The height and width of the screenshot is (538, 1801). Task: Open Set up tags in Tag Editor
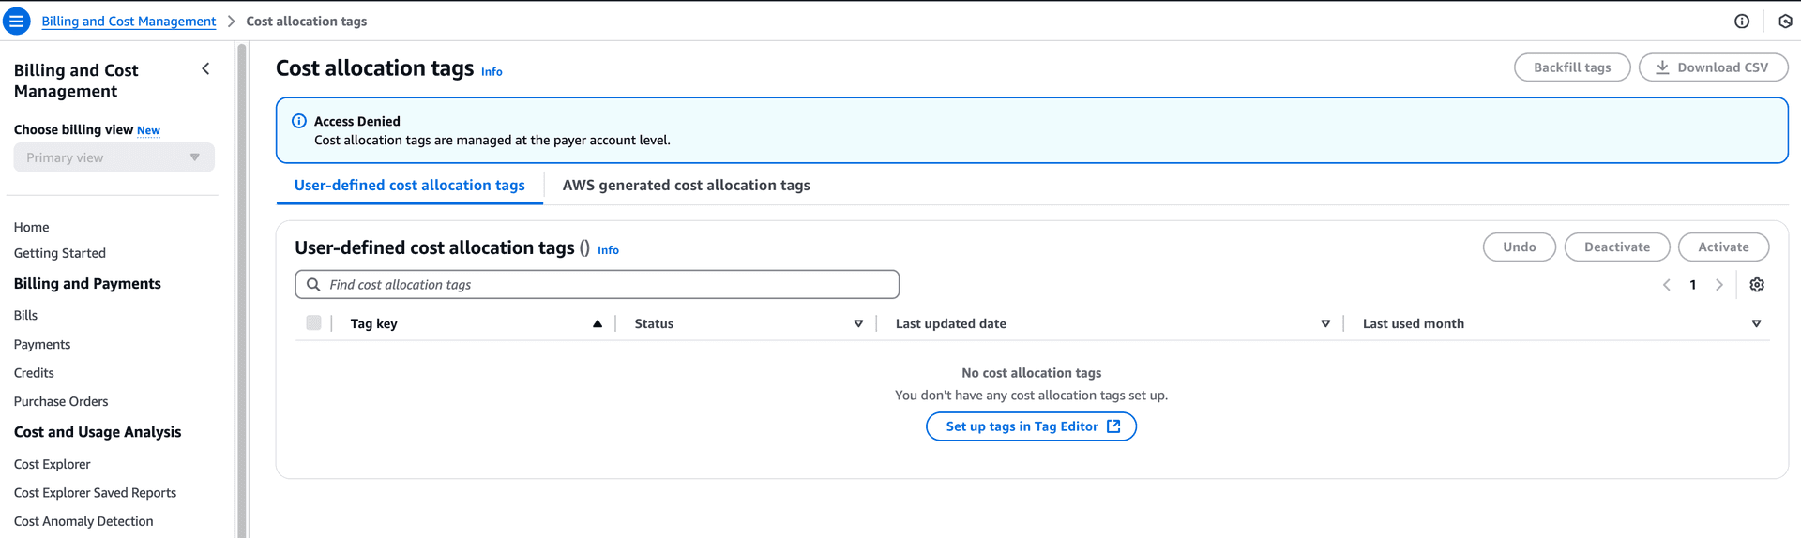point(1031,426)
